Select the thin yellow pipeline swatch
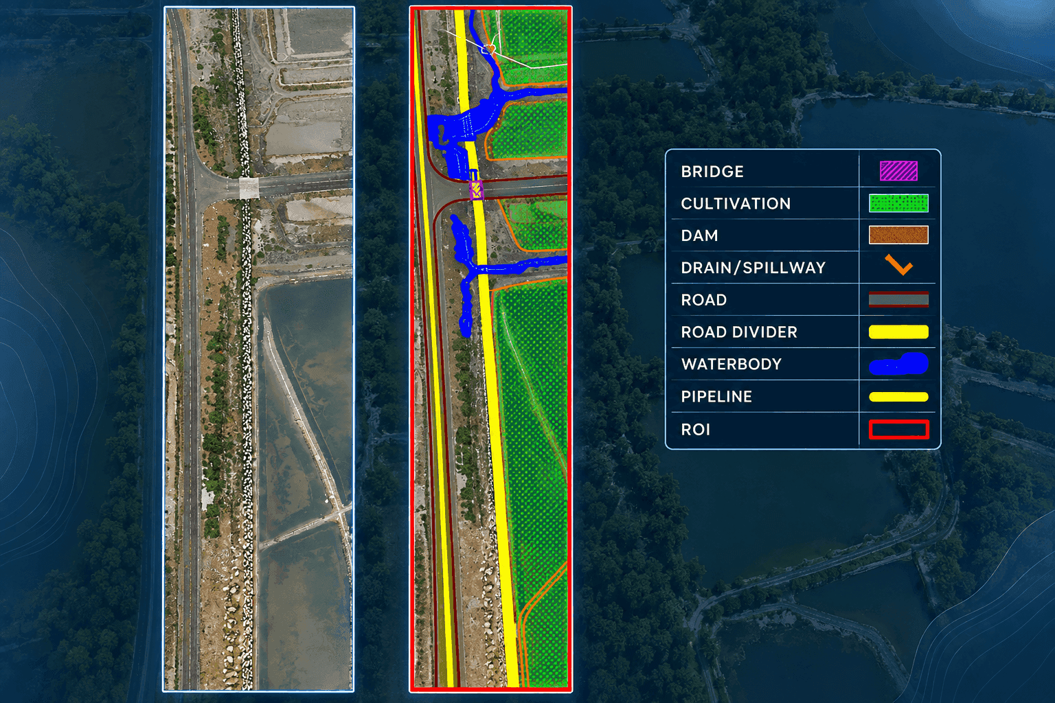This screenshot has width=1055, height=703. pyautogui.click(x=898, y=397)
